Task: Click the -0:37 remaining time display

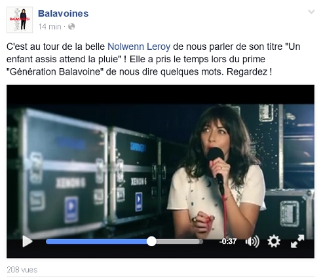Action: tap(228, 242)
